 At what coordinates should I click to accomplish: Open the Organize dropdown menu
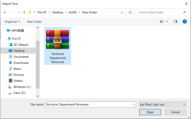[x=12, y=22]
